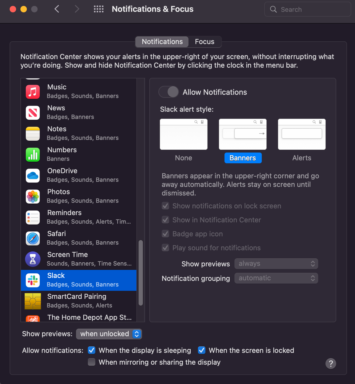Select Notes in the app list
This screenshot has height=384, width=355.
click(x=79, y=133)
